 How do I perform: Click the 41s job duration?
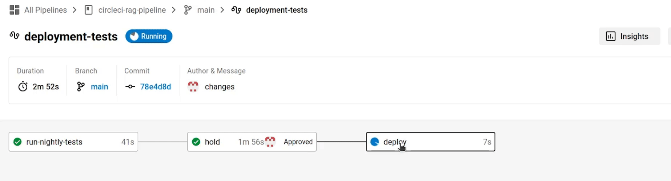click(x=128, y=142)
